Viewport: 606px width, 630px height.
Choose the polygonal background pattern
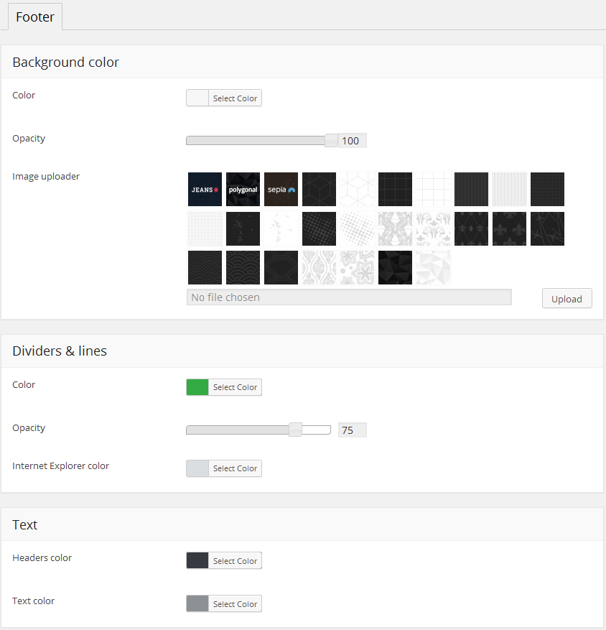click(x=243, y=190)
